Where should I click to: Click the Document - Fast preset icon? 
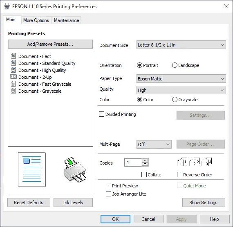click(x=13, y=56)
